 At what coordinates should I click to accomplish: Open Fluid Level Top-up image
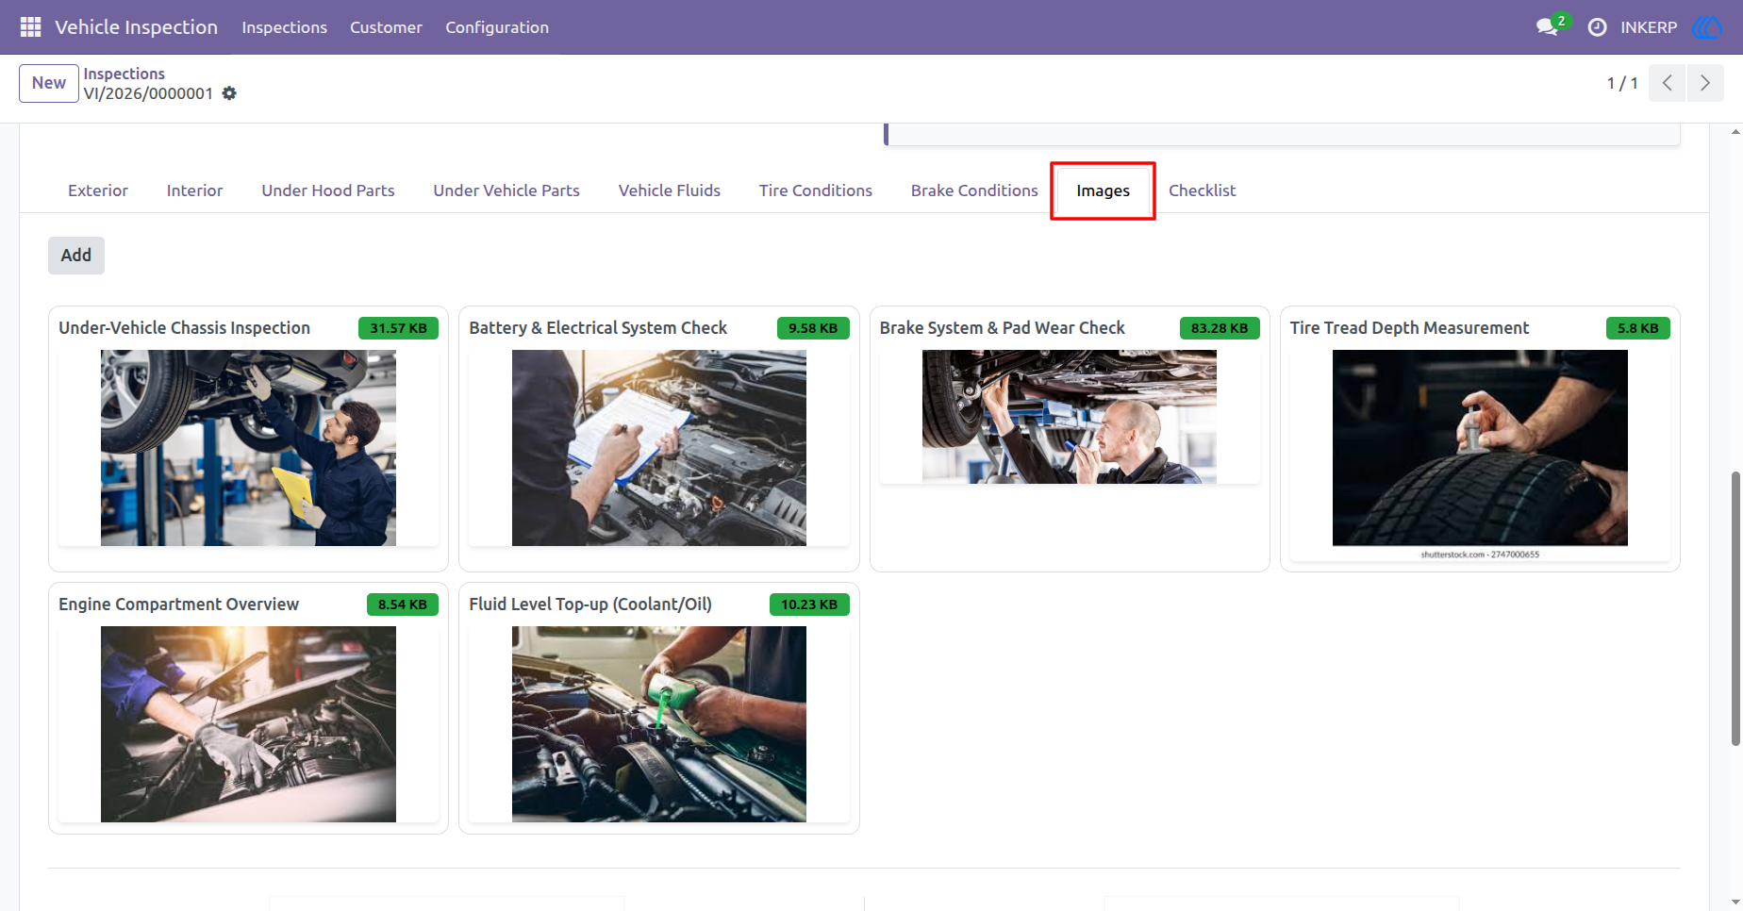pos(659,724)
